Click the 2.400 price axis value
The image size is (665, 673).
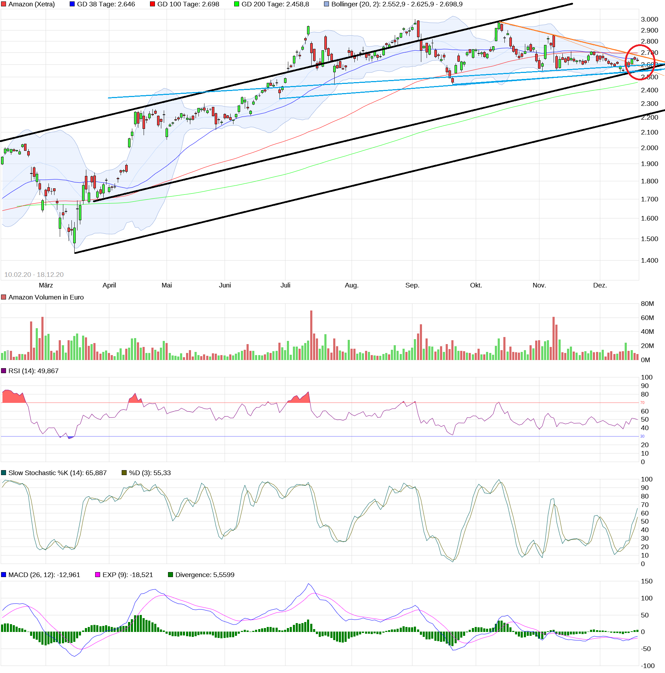649,90
